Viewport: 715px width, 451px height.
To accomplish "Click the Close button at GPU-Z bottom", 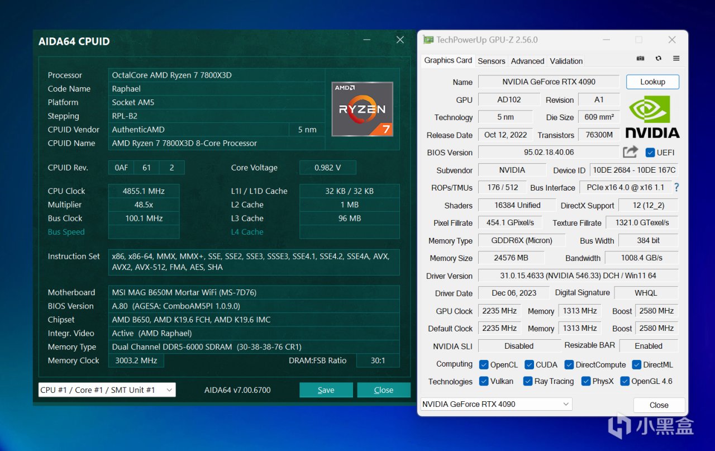I will point(659,405).
